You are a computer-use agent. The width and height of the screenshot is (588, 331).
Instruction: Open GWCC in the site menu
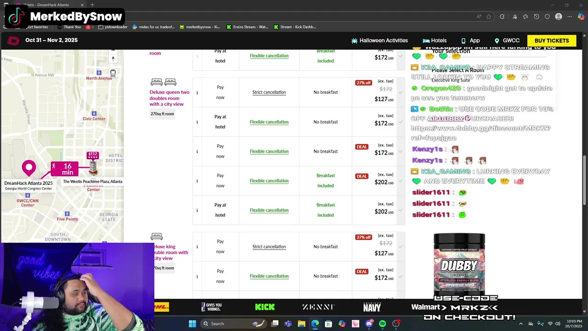point(507,40)
